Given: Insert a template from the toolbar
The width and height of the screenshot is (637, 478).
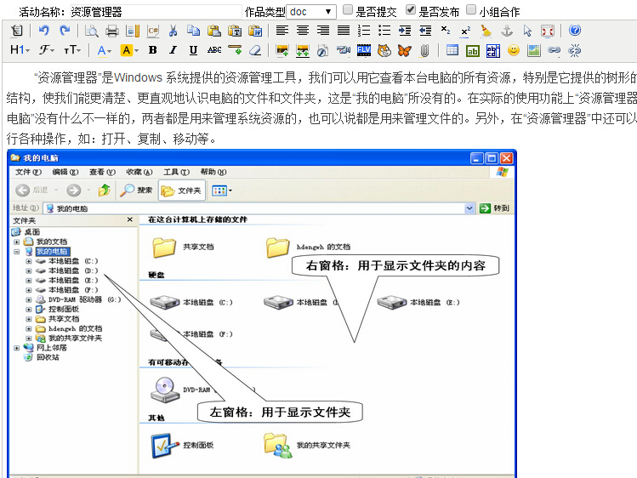Looking at the screenshot, I should click(133, 31).
